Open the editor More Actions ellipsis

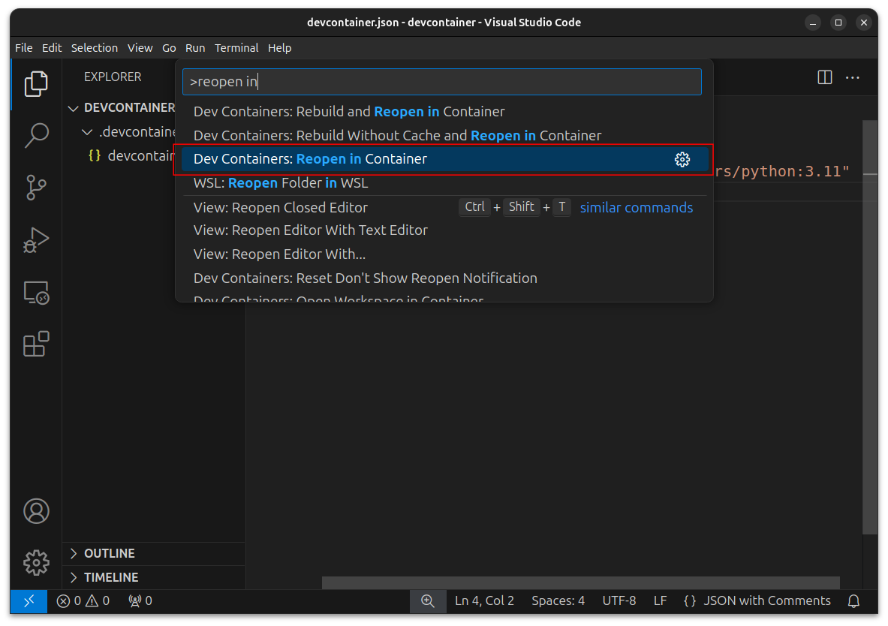pyautogui.click(x=852, y=77)
